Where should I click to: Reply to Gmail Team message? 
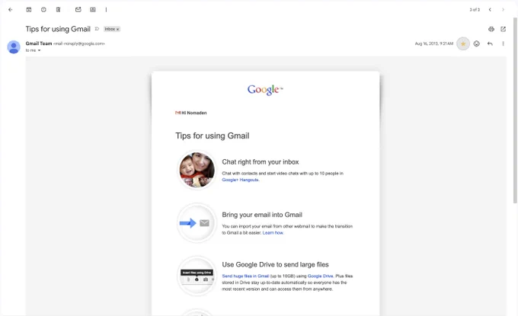click(x=490, y=43)
